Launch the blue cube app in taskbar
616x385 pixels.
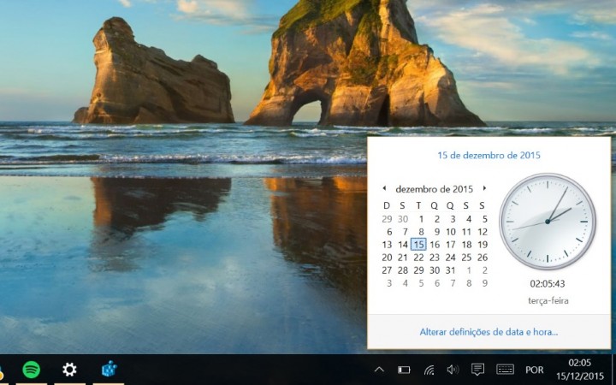pos(108,370)
